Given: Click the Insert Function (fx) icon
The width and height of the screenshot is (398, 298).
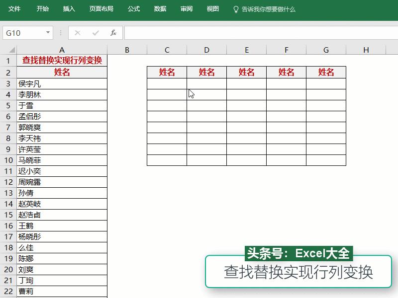Looking at the screenshot, I should pos(113,33).
